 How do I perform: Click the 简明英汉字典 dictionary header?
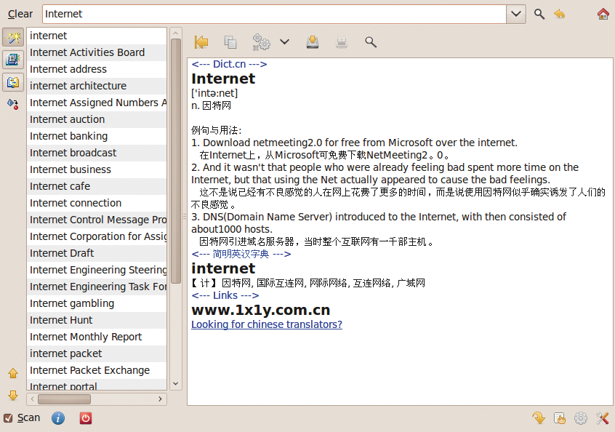coord(241,254)
